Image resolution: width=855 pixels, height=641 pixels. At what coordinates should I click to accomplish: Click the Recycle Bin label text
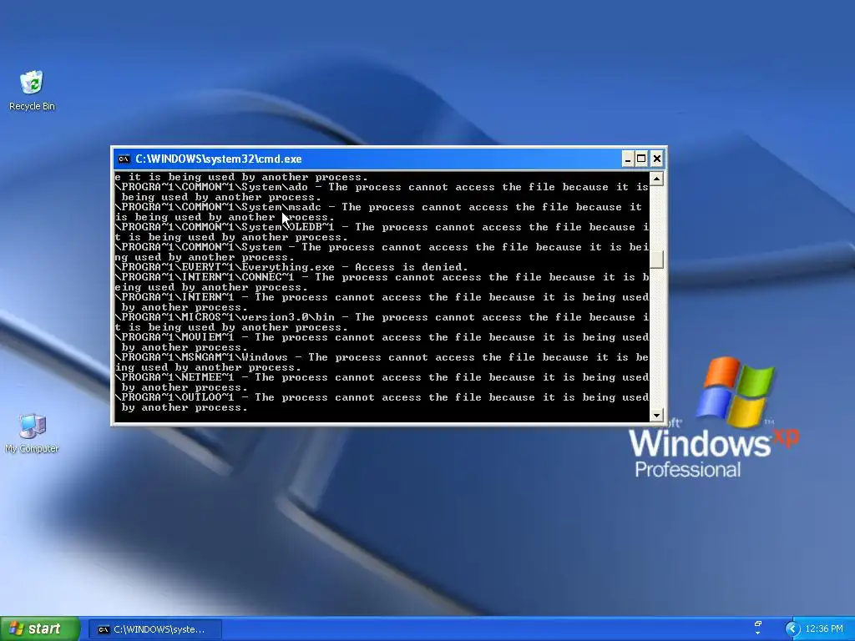point(33,106)
